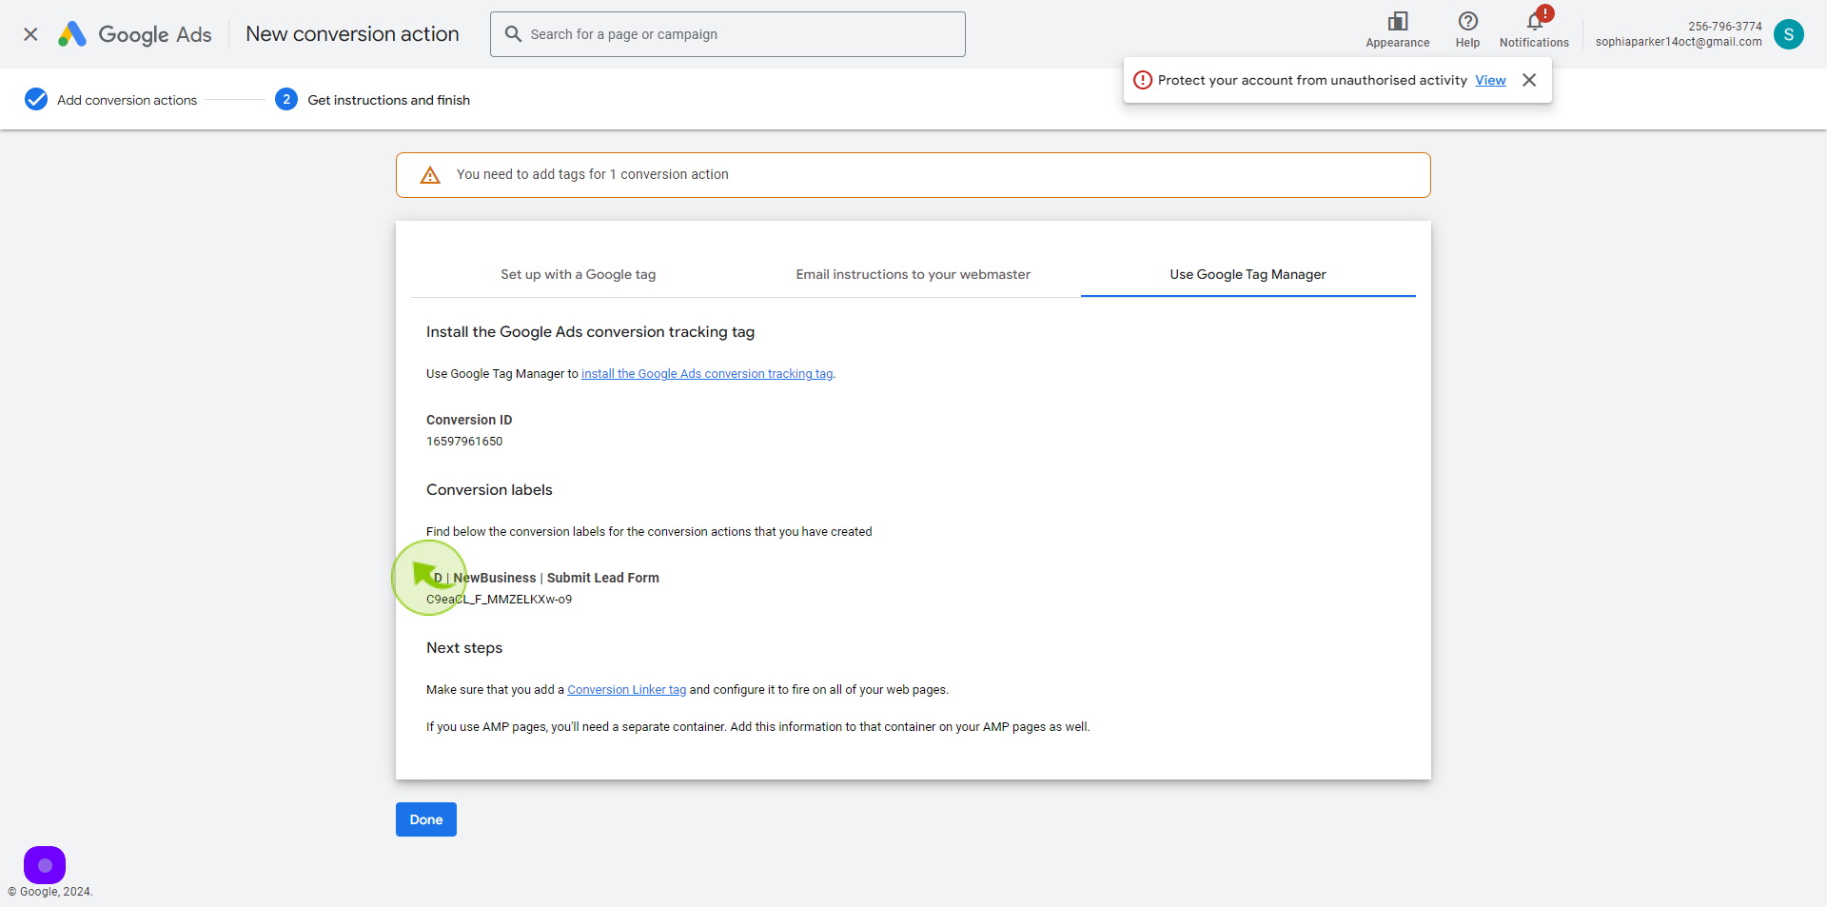Open the account avatar S
Screen dimensions: 1827x907
(1788, 34)
